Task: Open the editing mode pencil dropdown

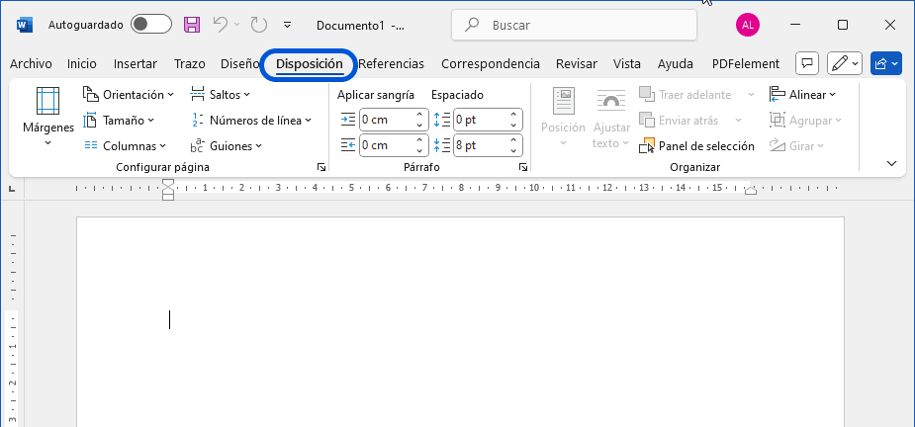Action: point(845,63)
